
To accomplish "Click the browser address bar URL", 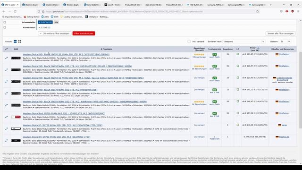I will coord(148,11).
